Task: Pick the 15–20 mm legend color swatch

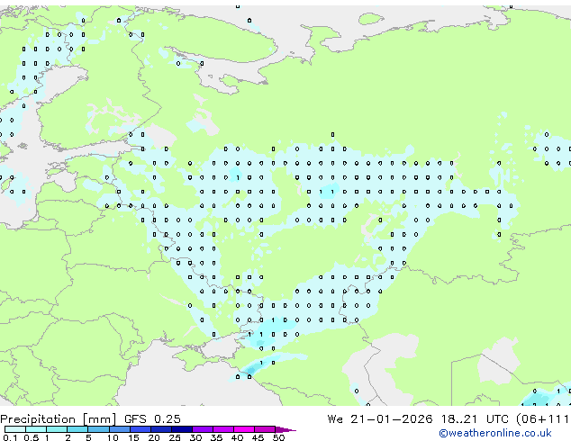Action: click(140, 429)
